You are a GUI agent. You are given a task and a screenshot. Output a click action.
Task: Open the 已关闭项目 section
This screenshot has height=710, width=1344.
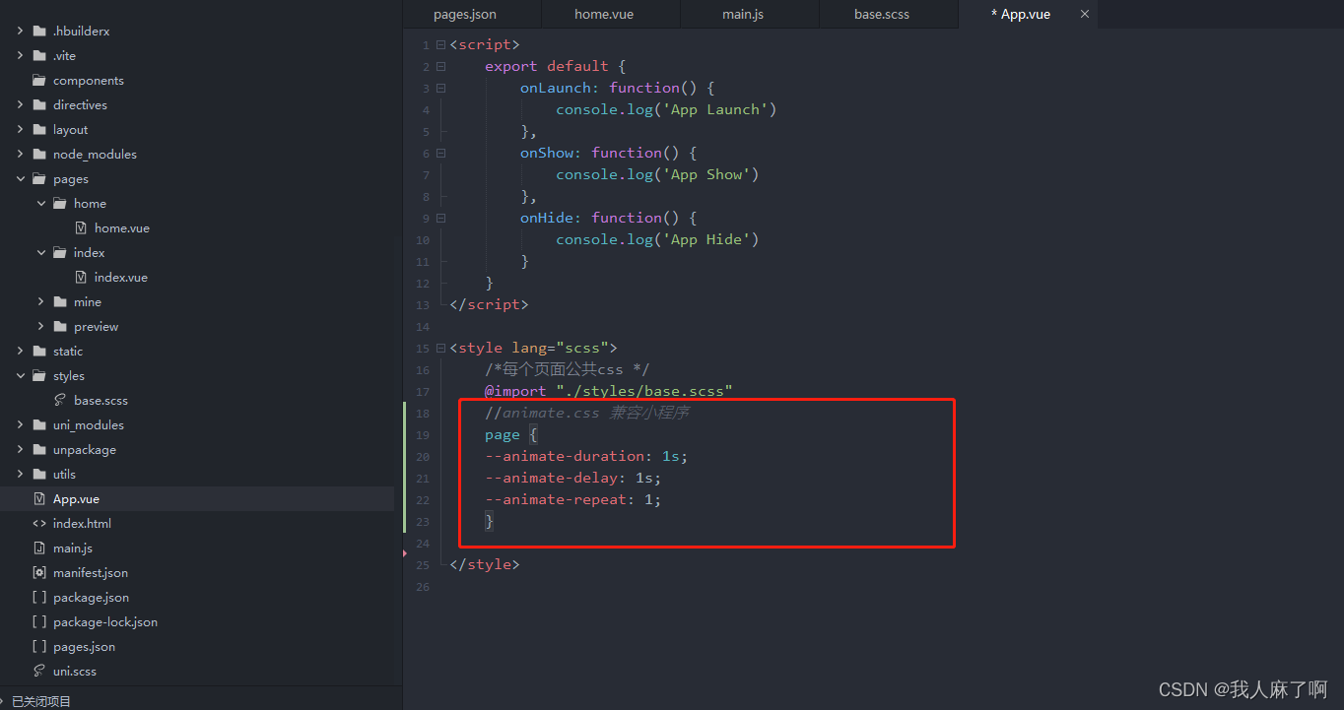point(41,702)
